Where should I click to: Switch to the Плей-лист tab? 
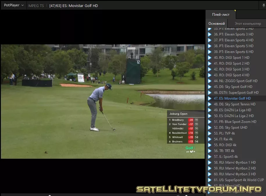[221, 15]
